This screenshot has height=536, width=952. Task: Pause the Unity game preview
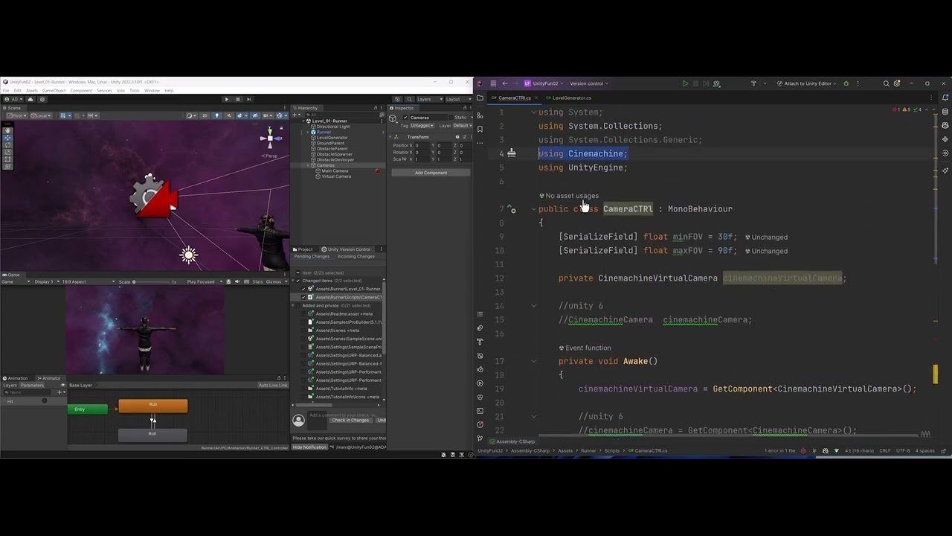click(x=238, y=99)
